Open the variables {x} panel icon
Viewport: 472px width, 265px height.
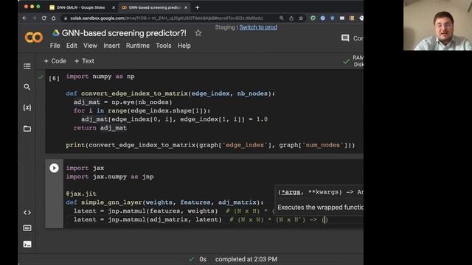tap(27, 107)
